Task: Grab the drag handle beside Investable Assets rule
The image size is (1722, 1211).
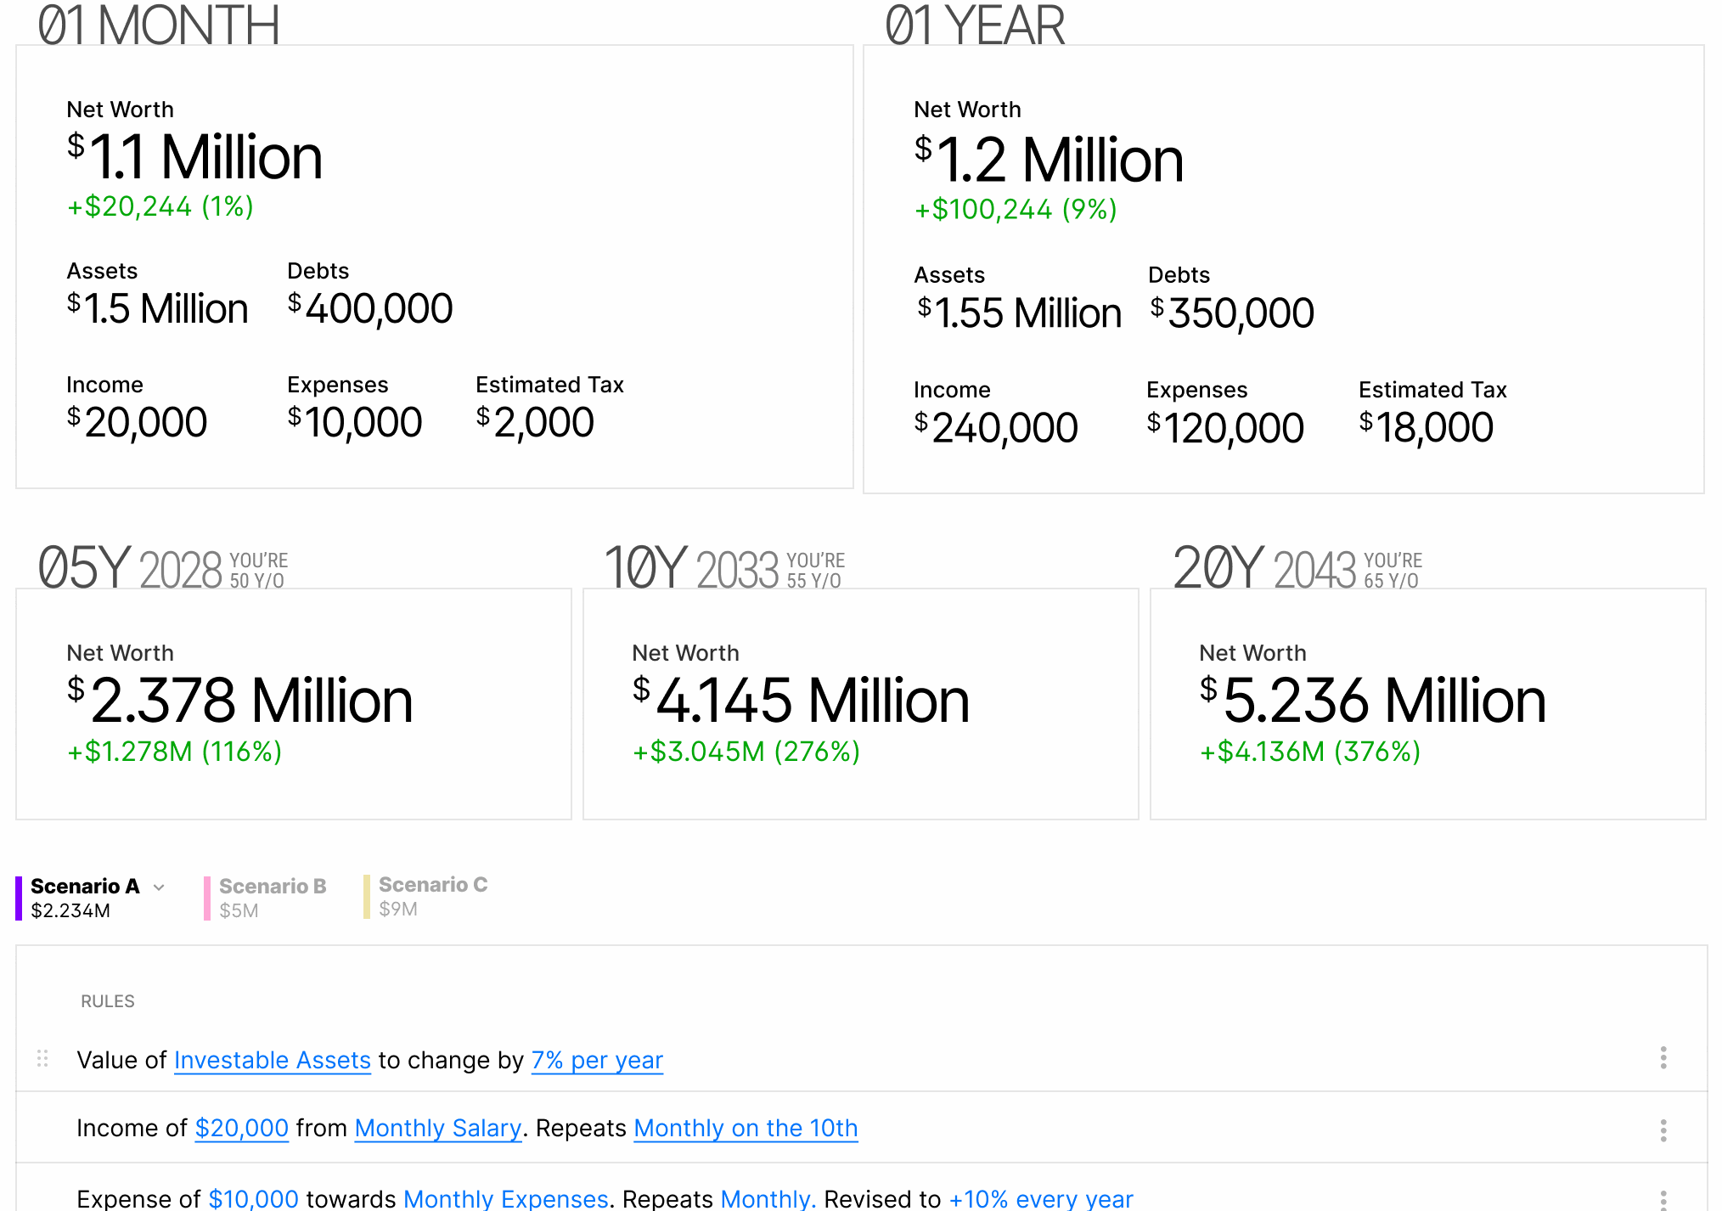Action: [42, 1059]
